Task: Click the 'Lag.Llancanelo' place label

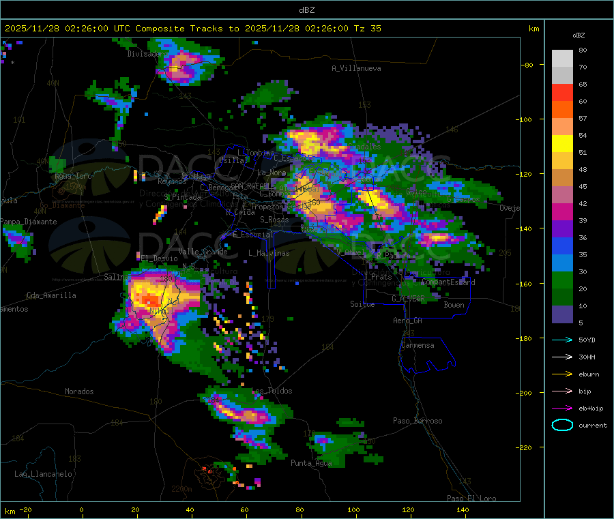Action: (43, 474)
